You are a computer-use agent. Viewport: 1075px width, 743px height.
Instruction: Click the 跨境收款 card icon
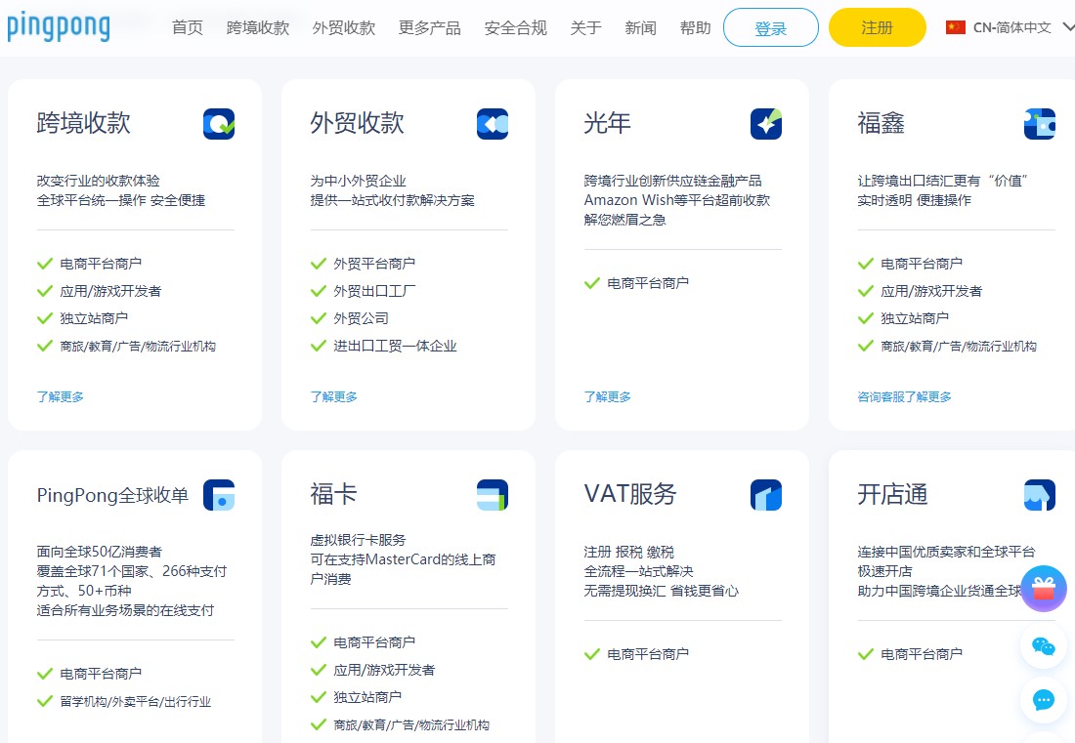219,124
